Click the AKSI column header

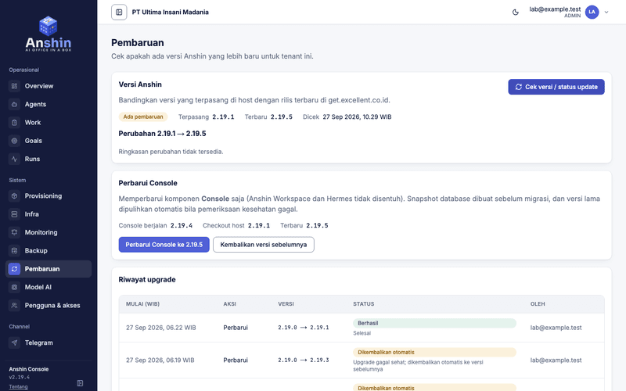[x=229, y=304]
